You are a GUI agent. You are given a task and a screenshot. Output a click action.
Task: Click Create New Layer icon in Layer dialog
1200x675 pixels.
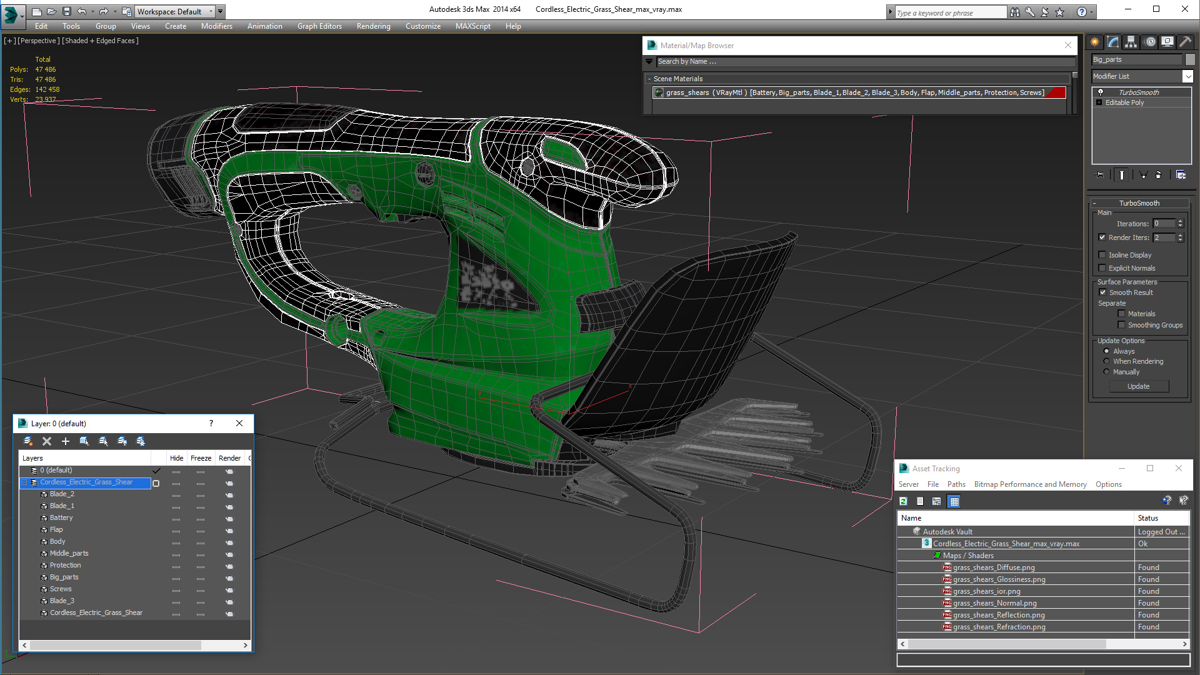tap(28, 441)
